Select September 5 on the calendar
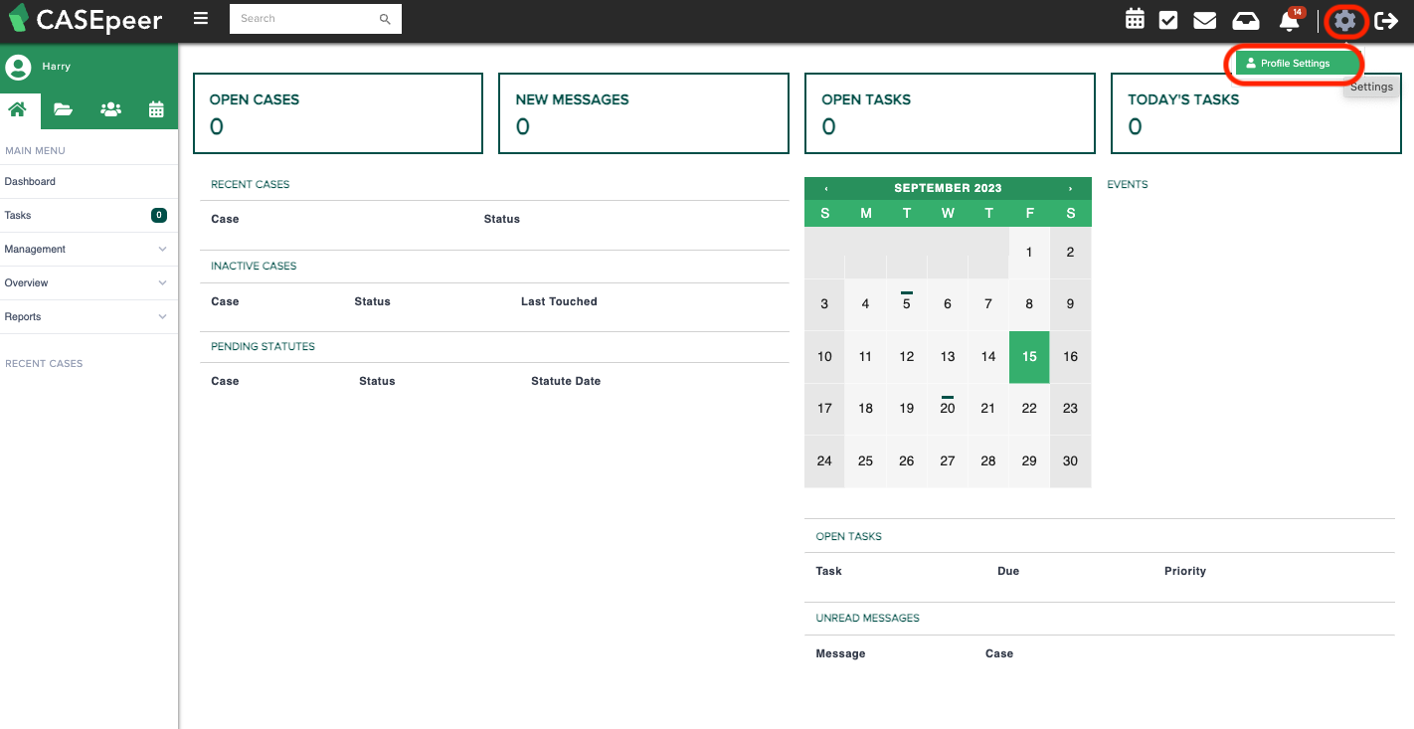This screenshot has height=729, width=1414. pos(907,304)
